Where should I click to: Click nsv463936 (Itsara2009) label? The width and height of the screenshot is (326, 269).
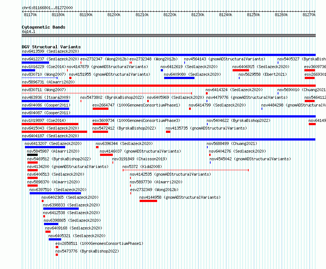[x=46, y=97]
